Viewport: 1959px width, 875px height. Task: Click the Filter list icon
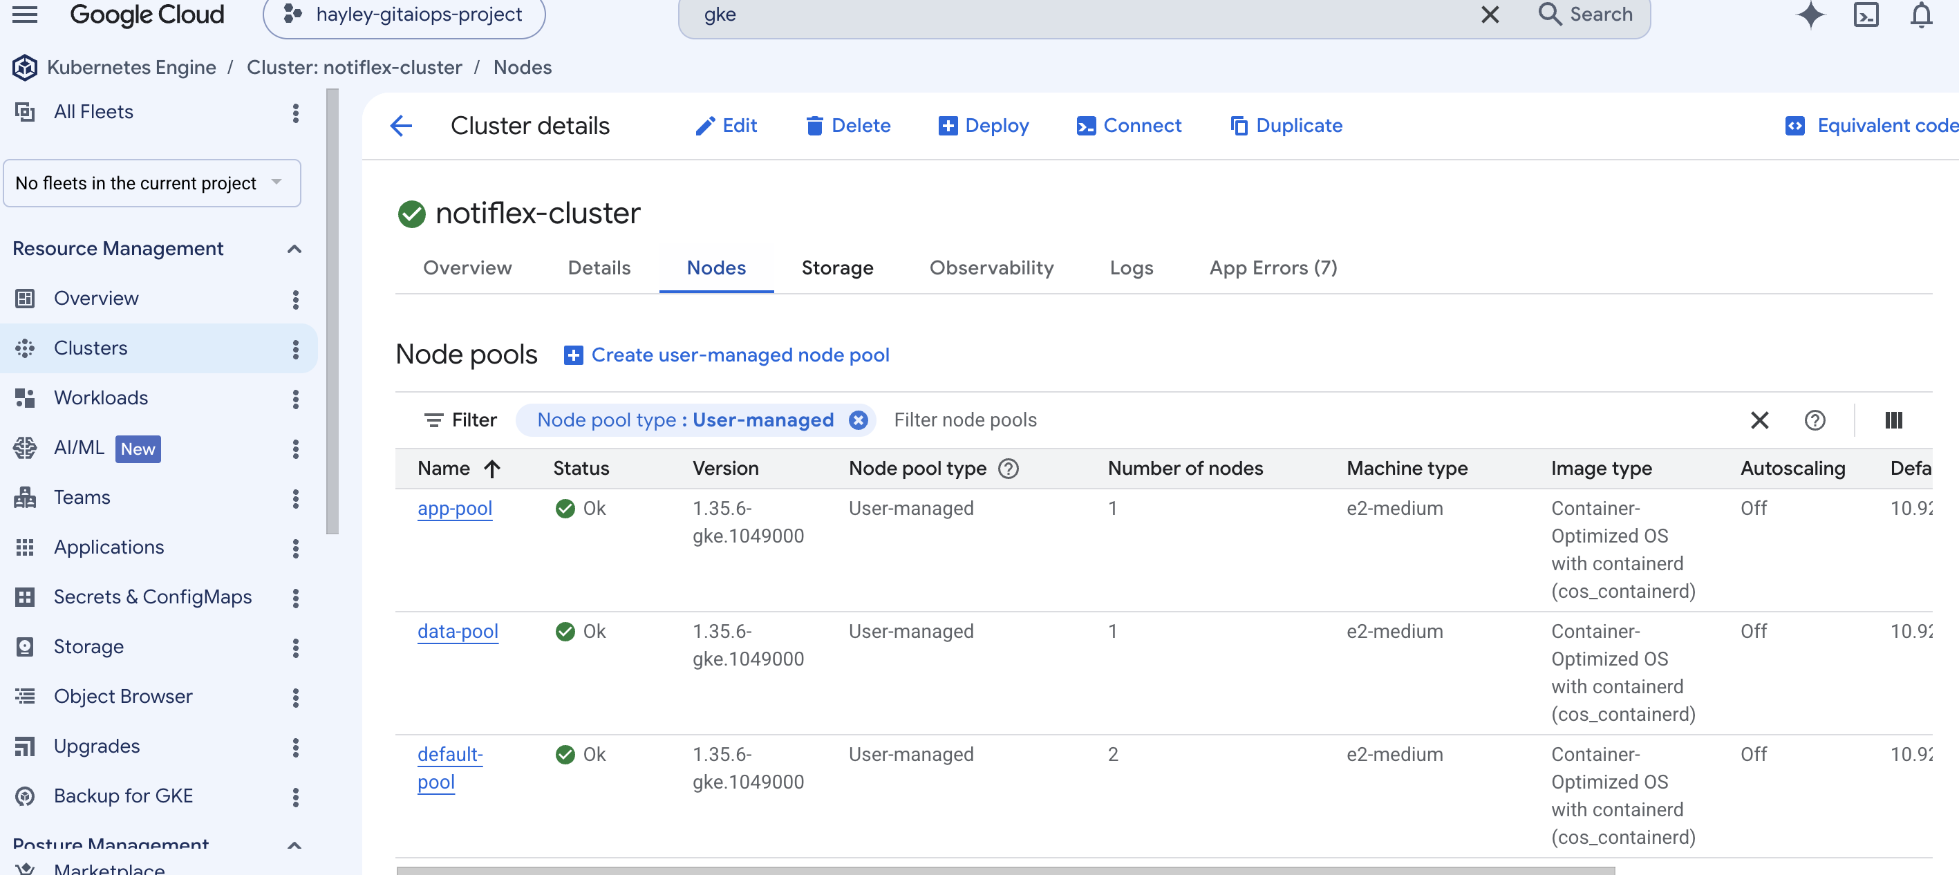[433, 420]
